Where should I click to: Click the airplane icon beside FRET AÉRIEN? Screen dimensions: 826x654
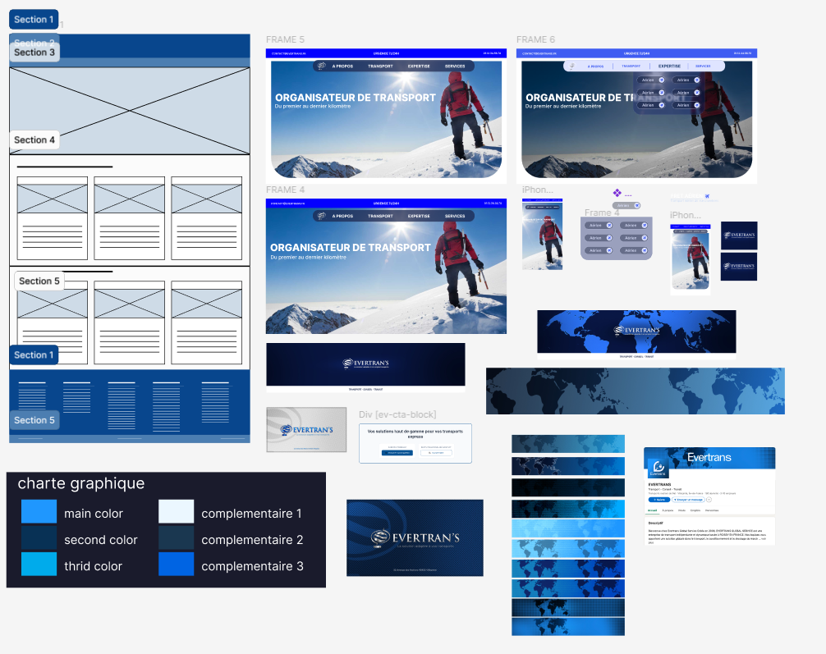tap(705, 197)
